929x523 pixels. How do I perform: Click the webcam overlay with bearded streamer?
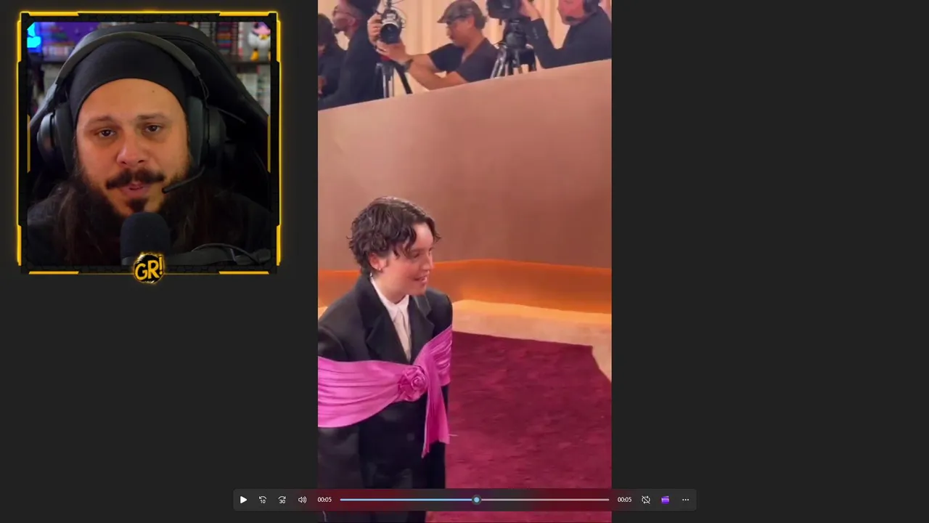[x=149, y=143]
